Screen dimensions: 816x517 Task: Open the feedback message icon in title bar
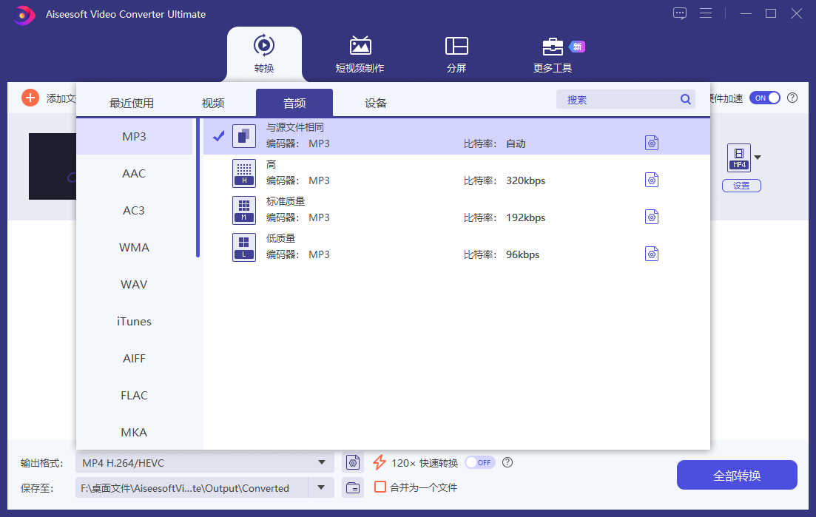point(679,13)
